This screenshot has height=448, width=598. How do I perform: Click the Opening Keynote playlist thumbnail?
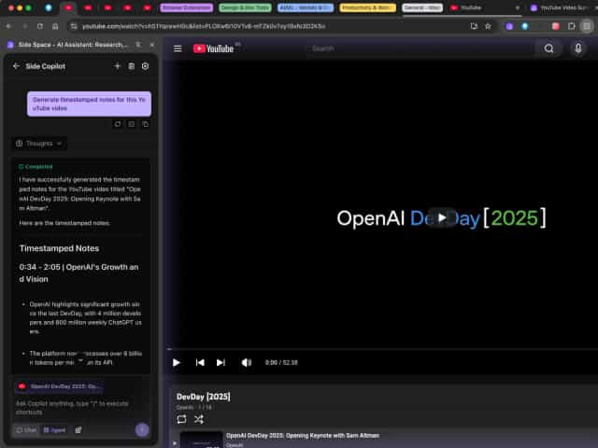[202, 440]
